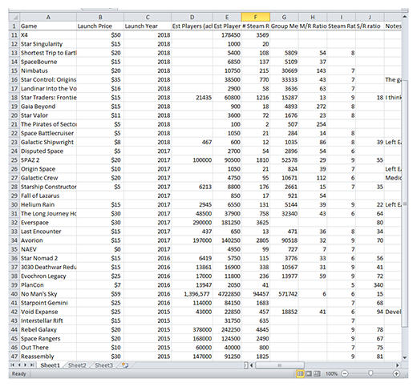Click the zoom slider handle

click(x=370, y=373)
